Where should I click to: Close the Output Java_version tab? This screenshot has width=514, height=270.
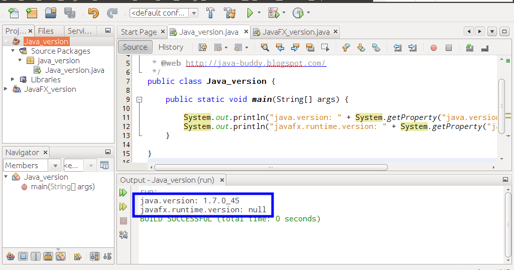pyautogui.click(x=222, y=180)
